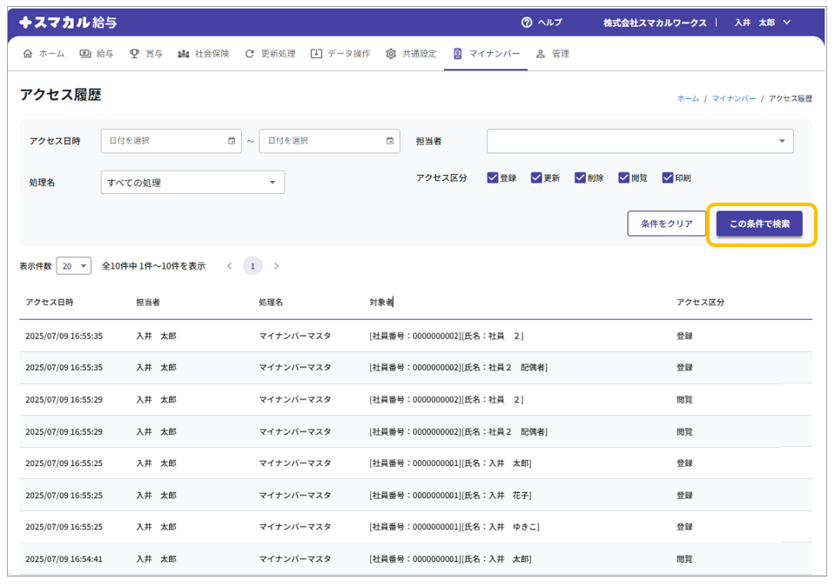Click the Home house icon in navigation
The width and height of the screenshot is (835, 587).
pyautogui.click(x=28, y=54)
